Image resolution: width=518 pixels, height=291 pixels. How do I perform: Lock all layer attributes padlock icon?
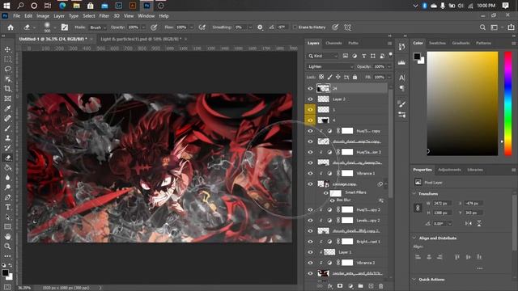[355, 78]
